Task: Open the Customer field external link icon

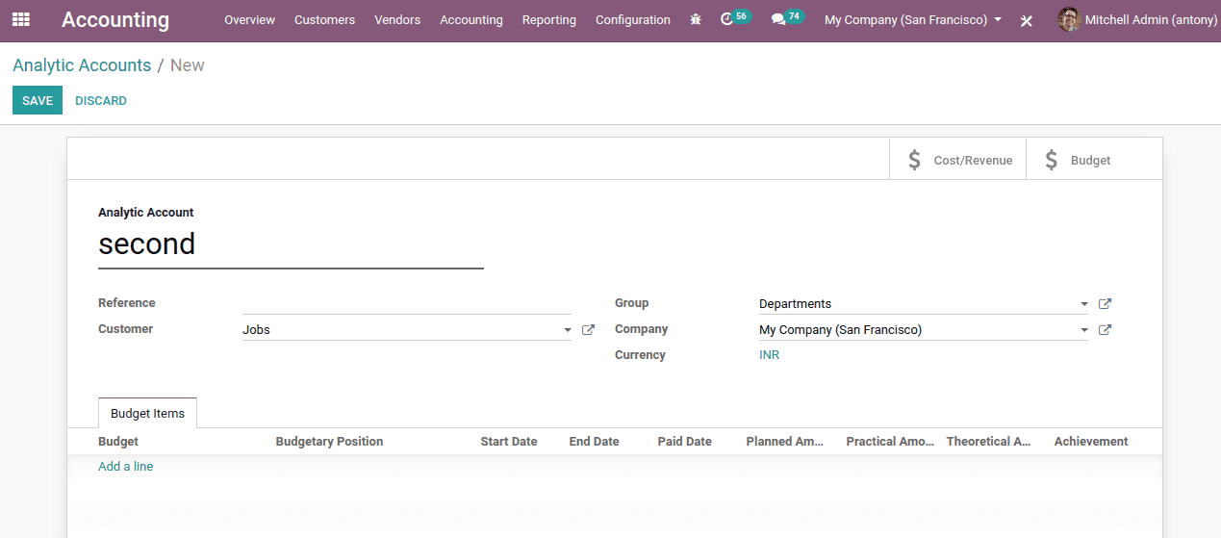Action: [588, 329]
